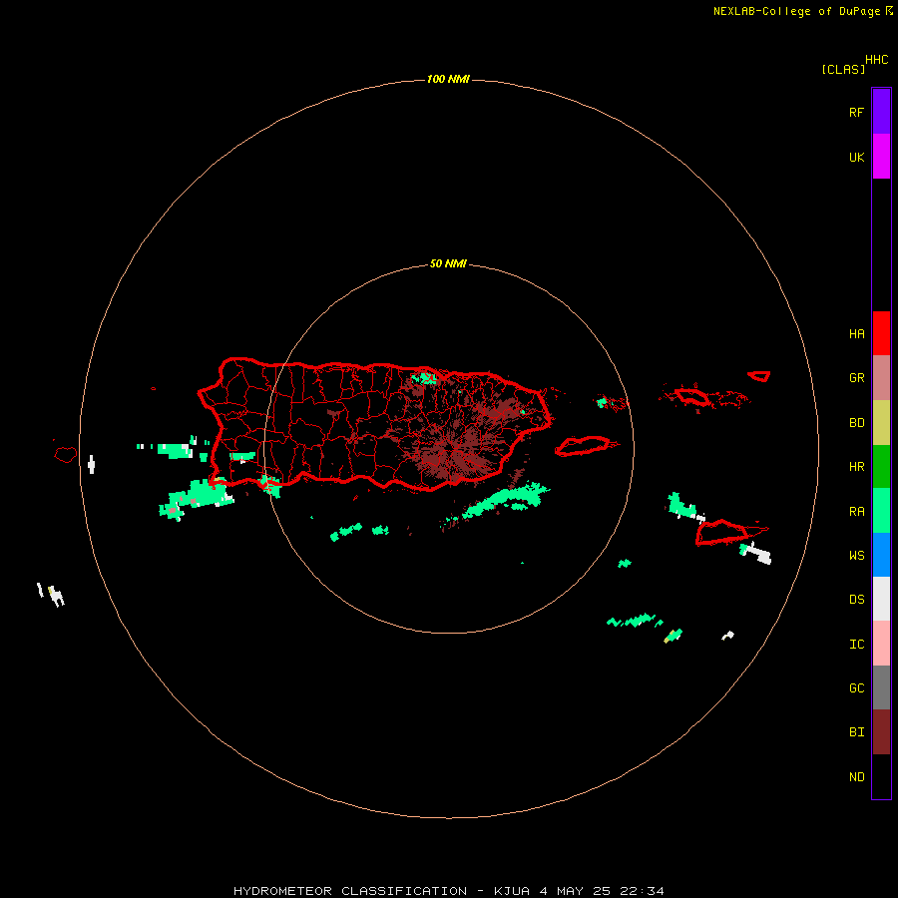Screen dimensions: 898x898
Task: Click the [CLAS] units label
Action: [843, 69]
